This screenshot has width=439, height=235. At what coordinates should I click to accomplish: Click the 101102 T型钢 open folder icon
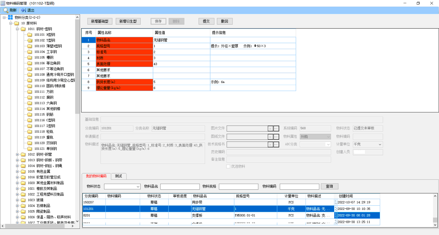30,40
